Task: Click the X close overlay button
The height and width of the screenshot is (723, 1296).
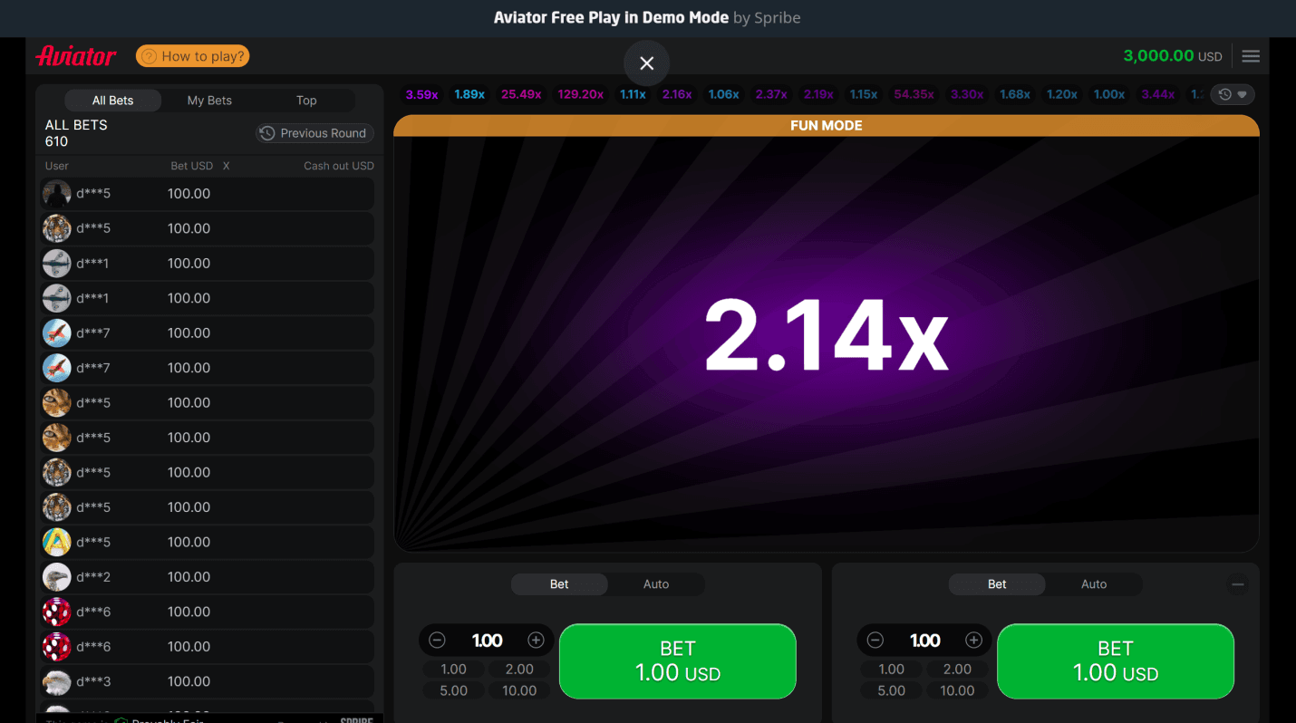Action: pyautogui.click(x=646, y=63)
